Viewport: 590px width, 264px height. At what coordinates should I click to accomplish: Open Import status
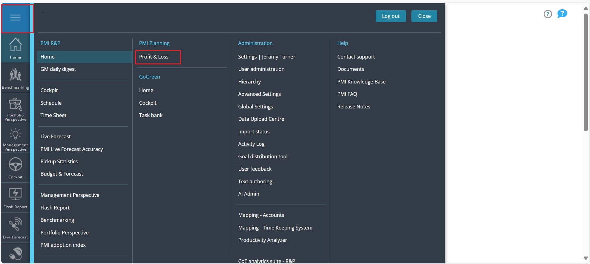click(254, 132)
